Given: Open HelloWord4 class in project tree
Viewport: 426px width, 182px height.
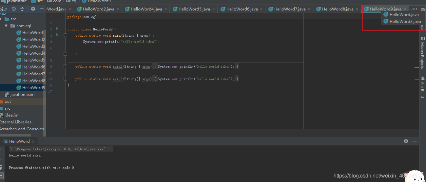Looking at the screenshot, I should 31,53.
